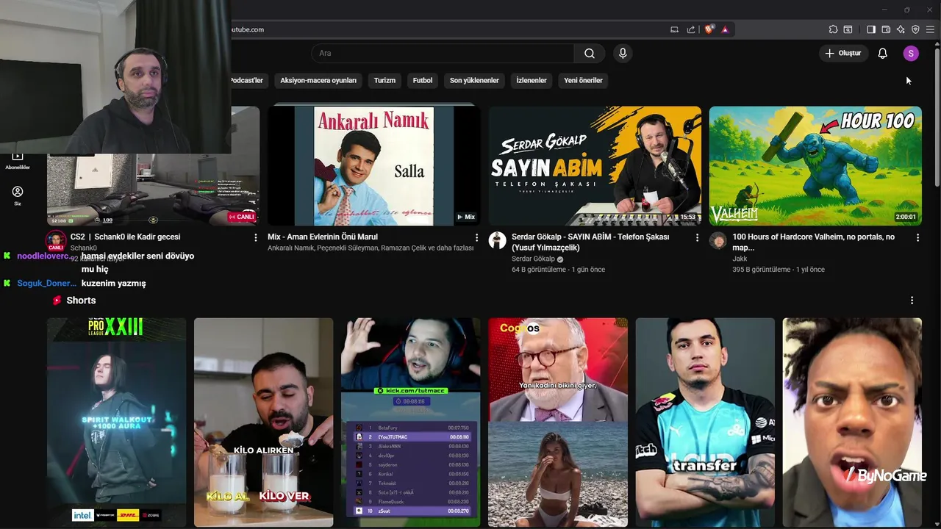The width and height of the screenshot is (941, 529).
Task: Click the share page icon in address bar
Action: coord(691,29)
